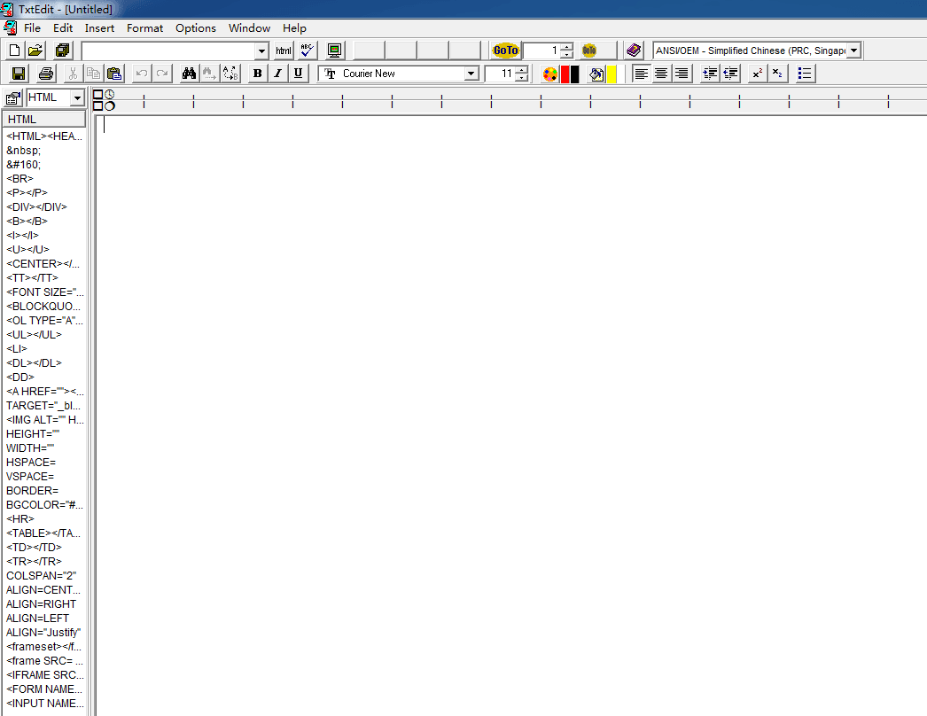Open the Courier New font dropdown
The width and height of the screenshot is (927, 716).
471,74
